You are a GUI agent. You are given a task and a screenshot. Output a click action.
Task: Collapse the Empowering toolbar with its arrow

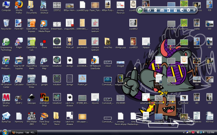click(194, 10)
